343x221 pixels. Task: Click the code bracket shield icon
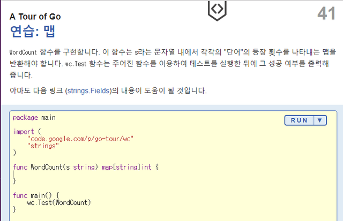[x=217, y=10]
